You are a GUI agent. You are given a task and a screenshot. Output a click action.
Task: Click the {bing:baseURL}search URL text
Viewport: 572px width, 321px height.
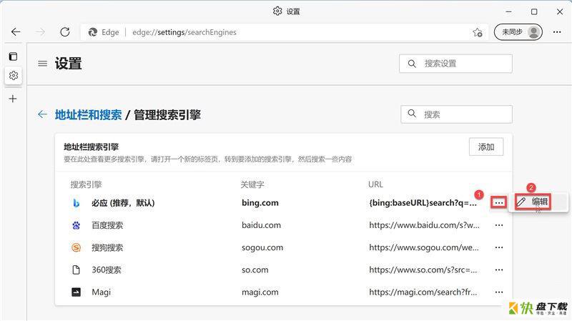click(423, 203)
